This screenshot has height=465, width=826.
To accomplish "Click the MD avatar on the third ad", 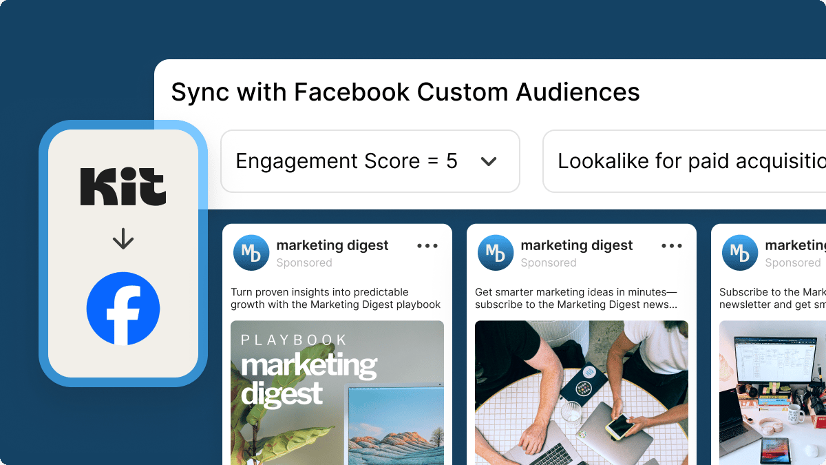I will pos(740,253).
